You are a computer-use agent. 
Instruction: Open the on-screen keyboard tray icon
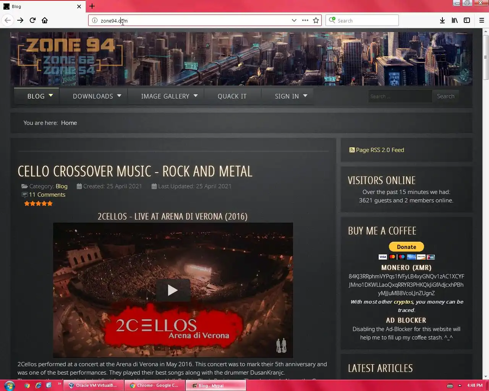point(450,385)
